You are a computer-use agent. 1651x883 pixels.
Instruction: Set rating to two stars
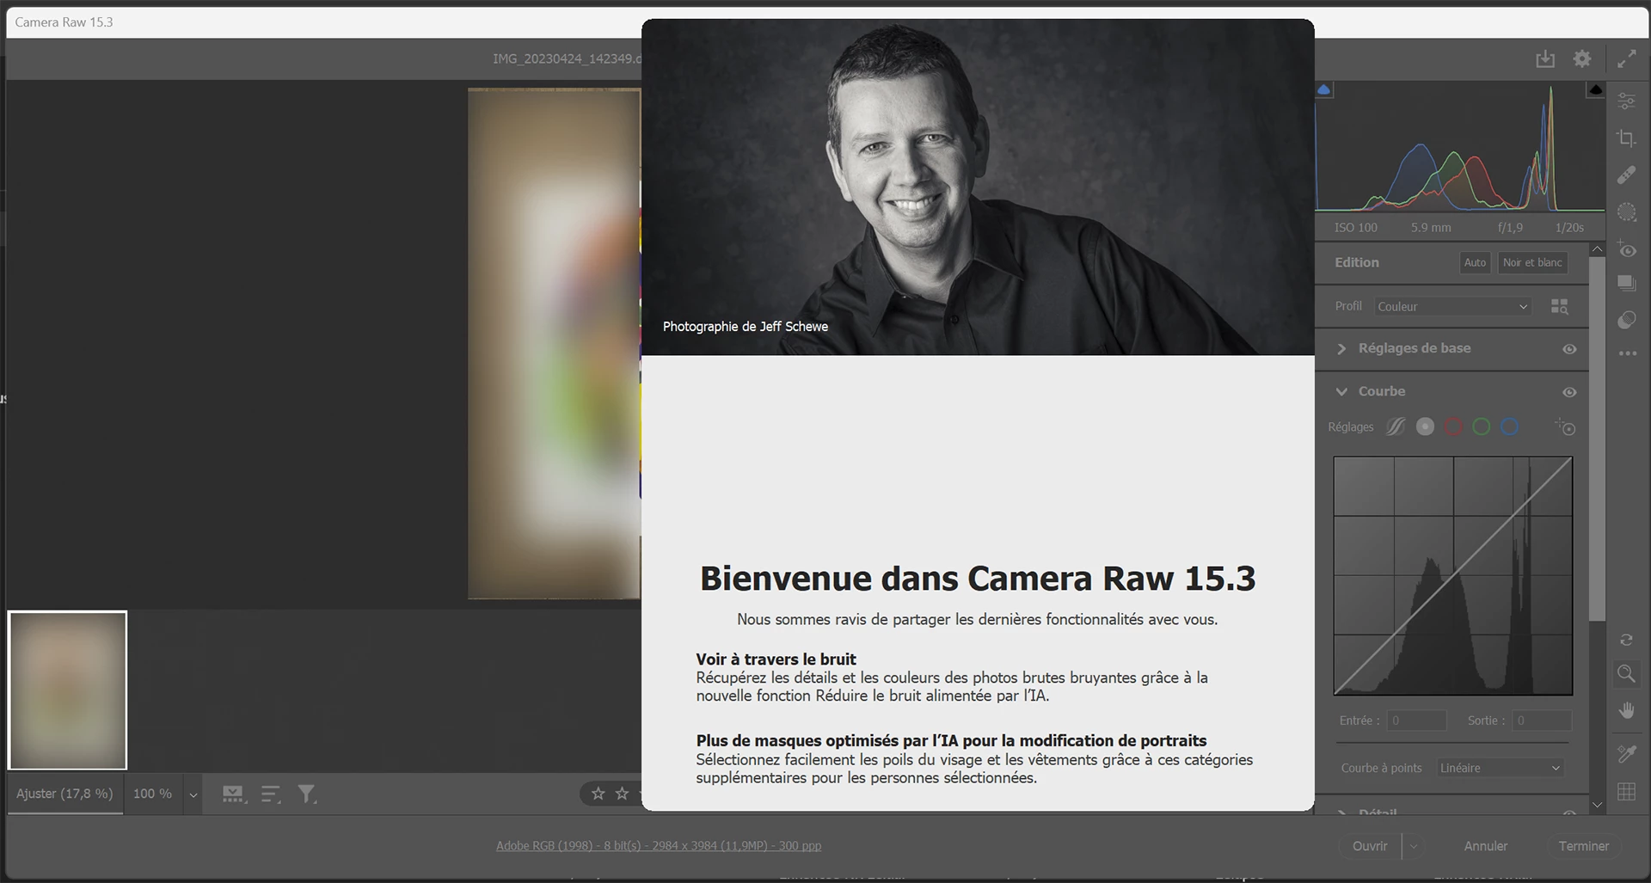[622, 794]
